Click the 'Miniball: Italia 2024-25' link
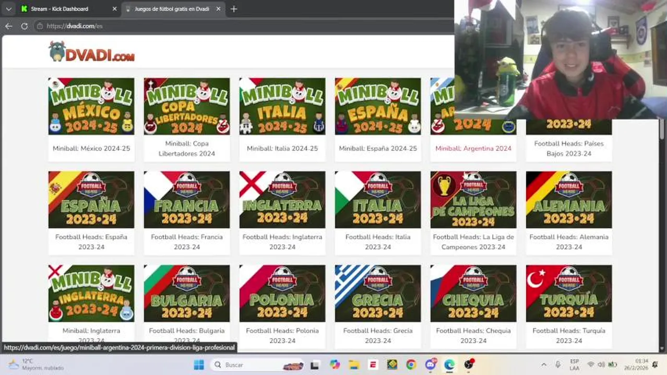667x375 pixels. point(282,148)
